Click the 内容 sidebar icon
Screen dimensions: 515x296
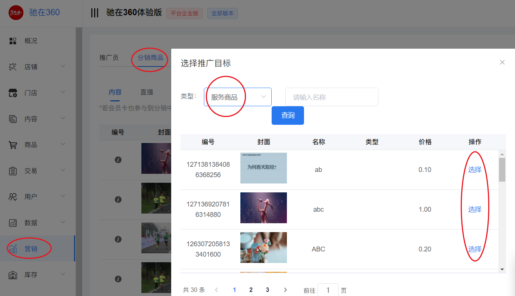pyautogui.click(x=13, y=119)
